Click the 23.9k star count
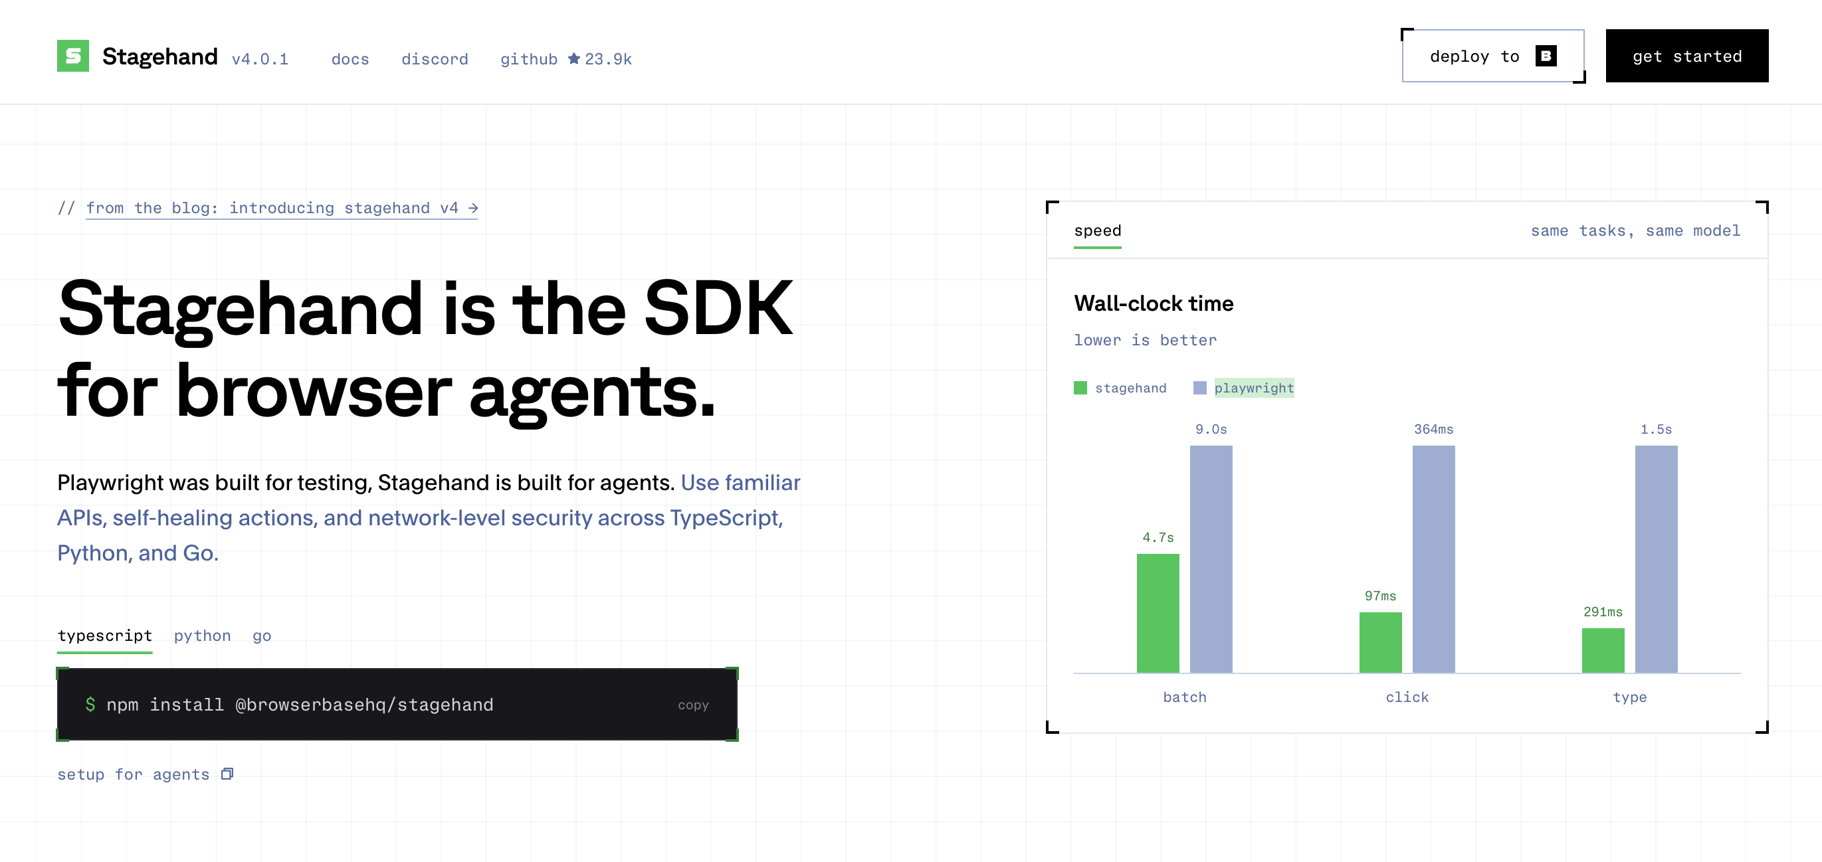This screenshot has height=862, width=1822. (x=608, y=58)
